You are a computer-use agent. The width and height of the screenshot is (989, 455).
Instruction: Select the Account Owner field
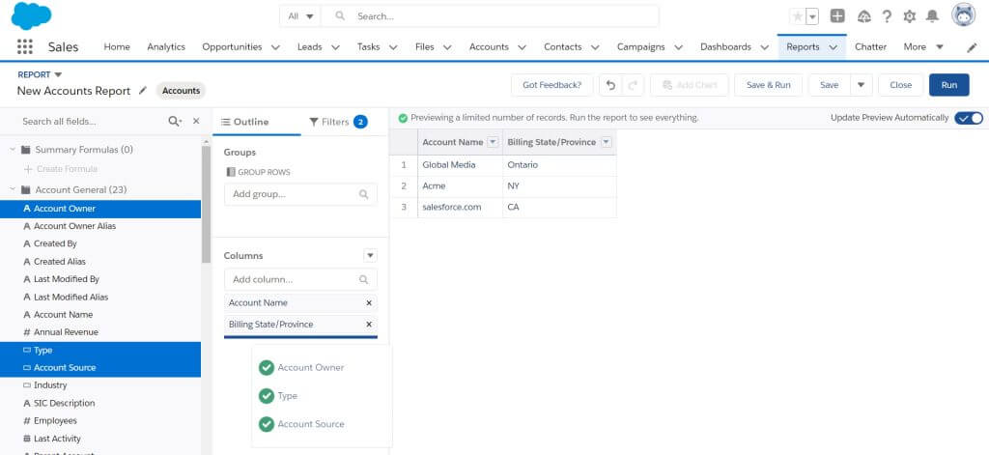pyautogui.click(x=100, y=209)
